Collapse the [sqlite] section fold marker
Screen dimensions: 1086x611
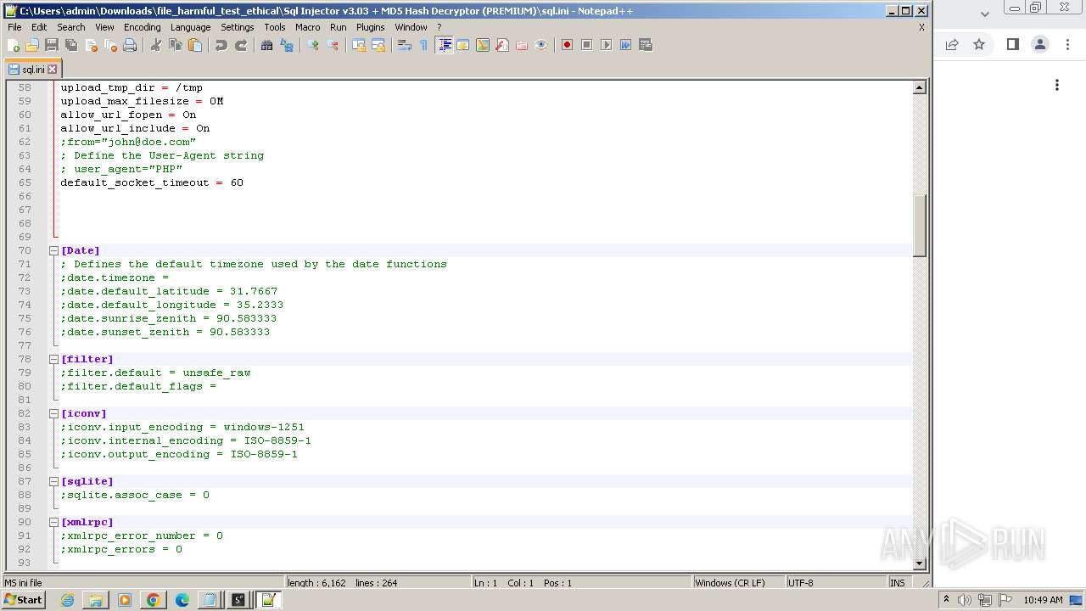(53, 481)
